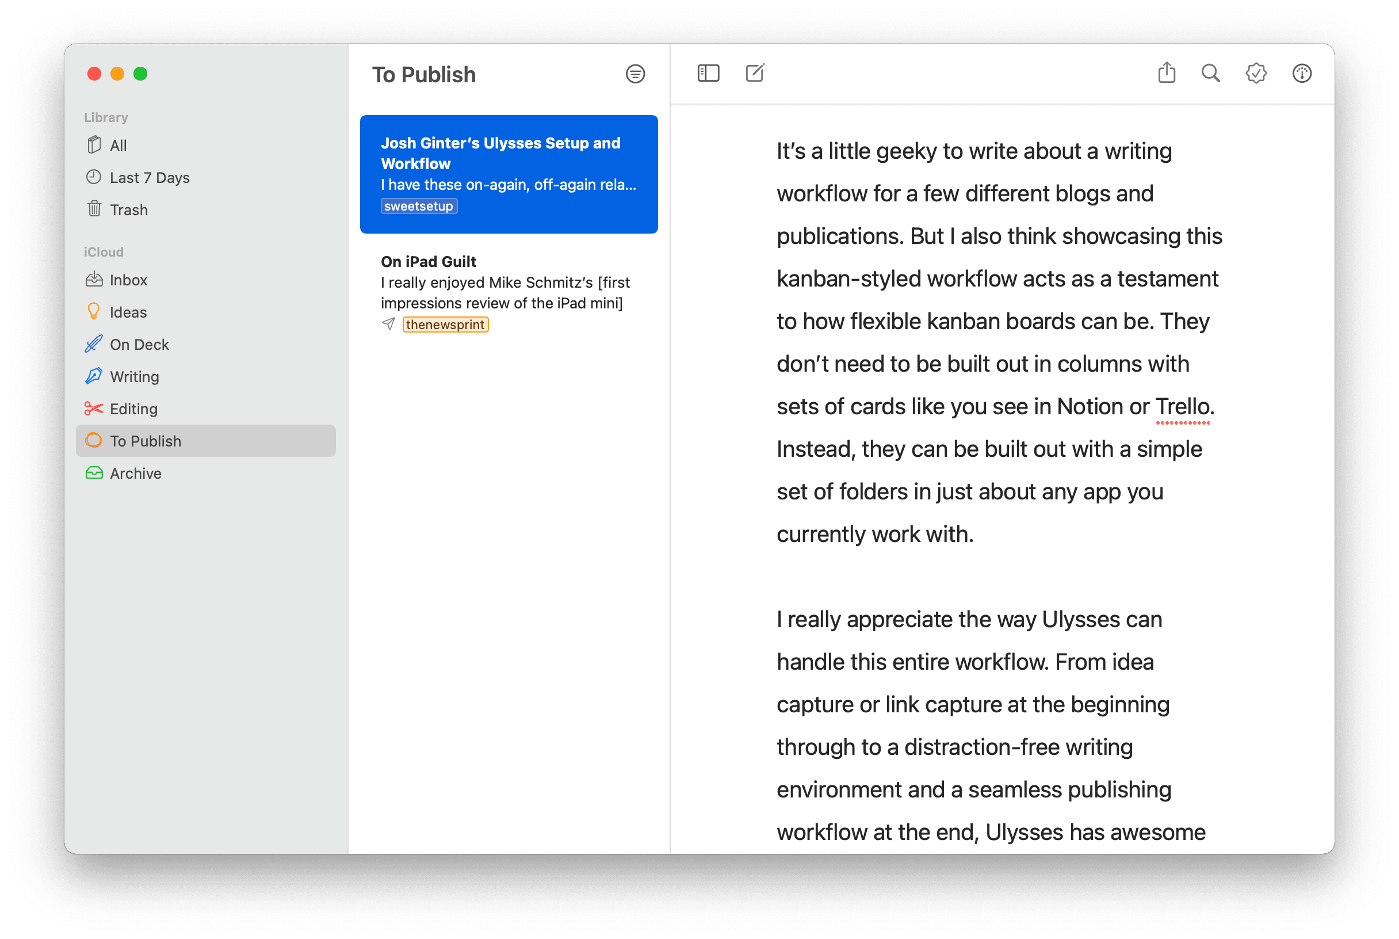Click the All library icon
This screenshot has width=1399, height=939.
point(93,145)
